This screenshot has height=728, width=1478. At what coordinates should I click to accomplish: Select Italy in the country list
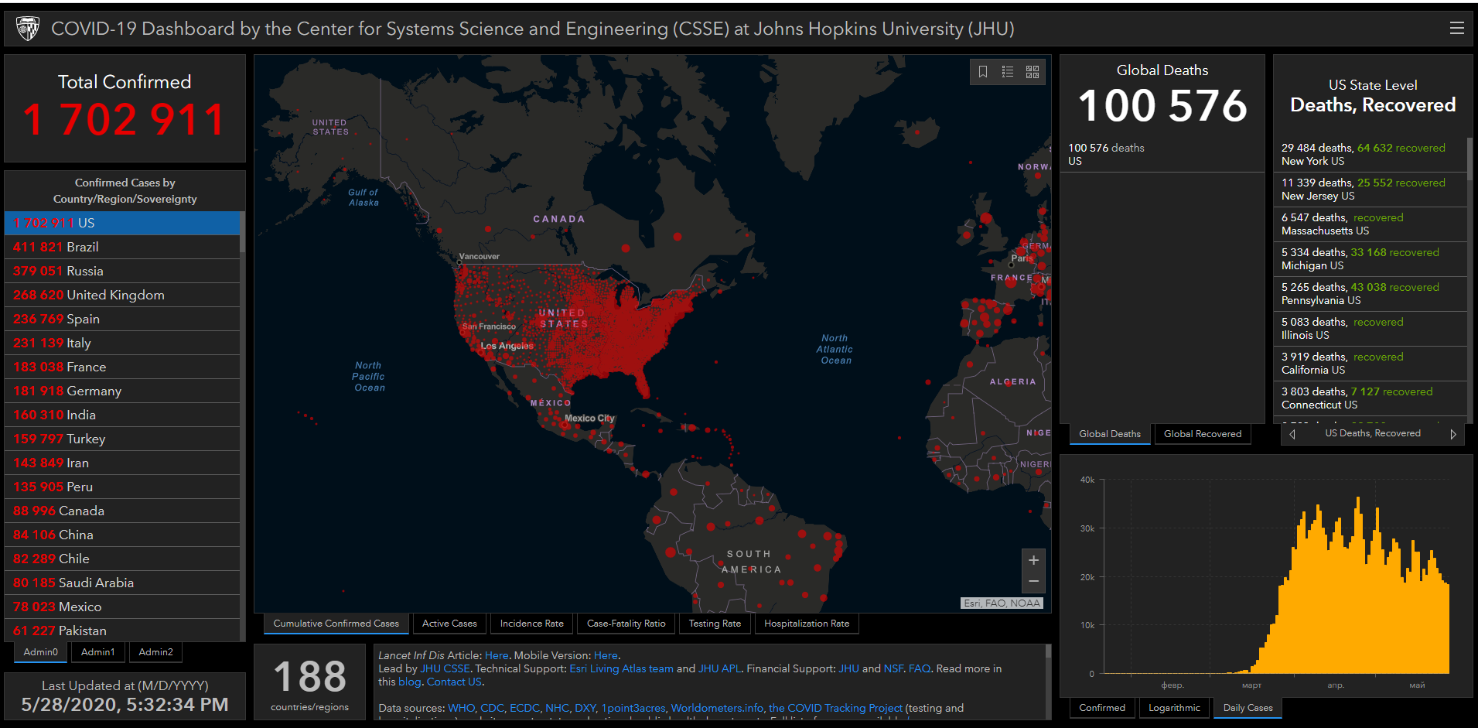(x=122, y=343)
